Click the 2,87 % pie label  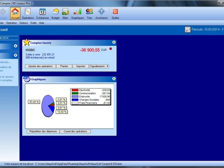tap(61, 99)
